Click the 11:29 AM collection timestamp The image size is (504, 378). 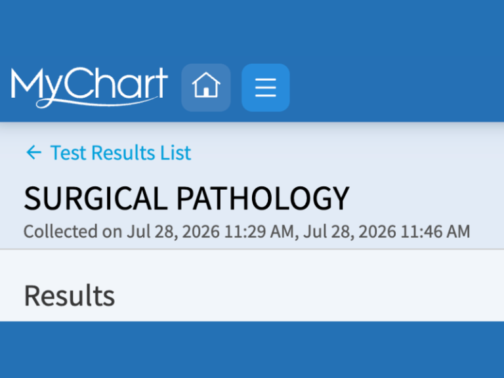pyautogui.click(x=259, y=232)
